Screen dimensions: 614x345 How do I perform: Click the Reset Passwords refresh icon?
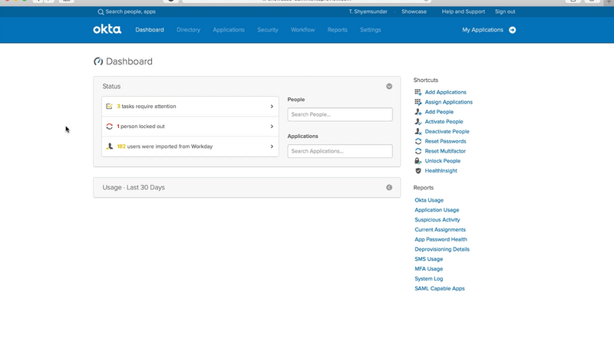tap(418, 141)
